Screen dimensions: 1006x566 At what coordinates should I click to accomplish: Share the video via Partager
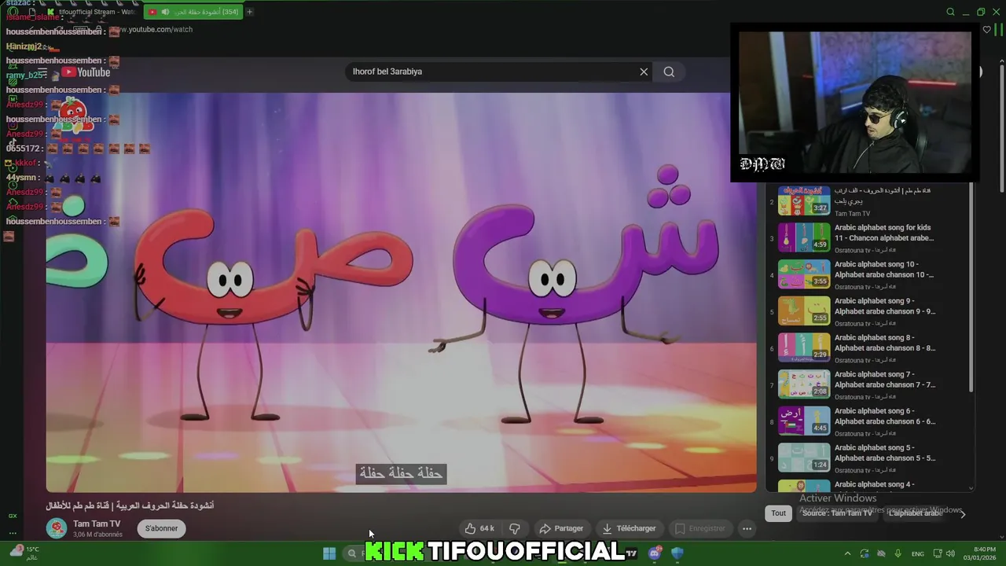(x=561, y=528)
